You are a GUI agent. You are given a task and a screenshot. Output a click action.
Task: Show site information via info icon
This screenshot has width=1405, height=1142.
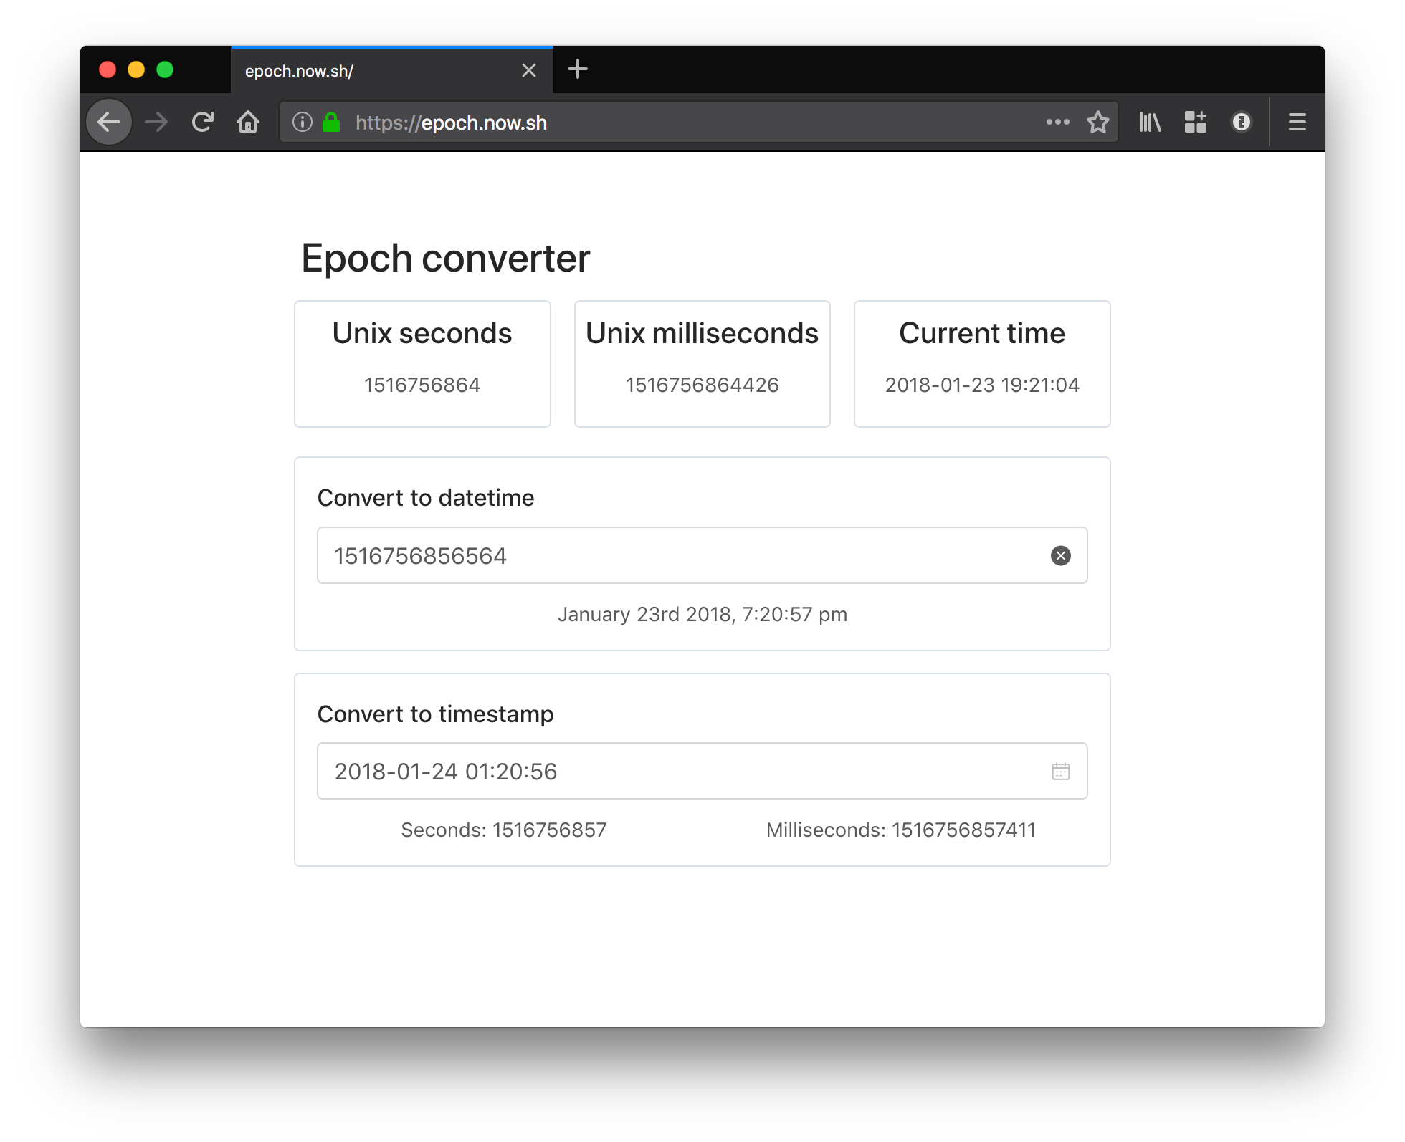coord(303,123)
